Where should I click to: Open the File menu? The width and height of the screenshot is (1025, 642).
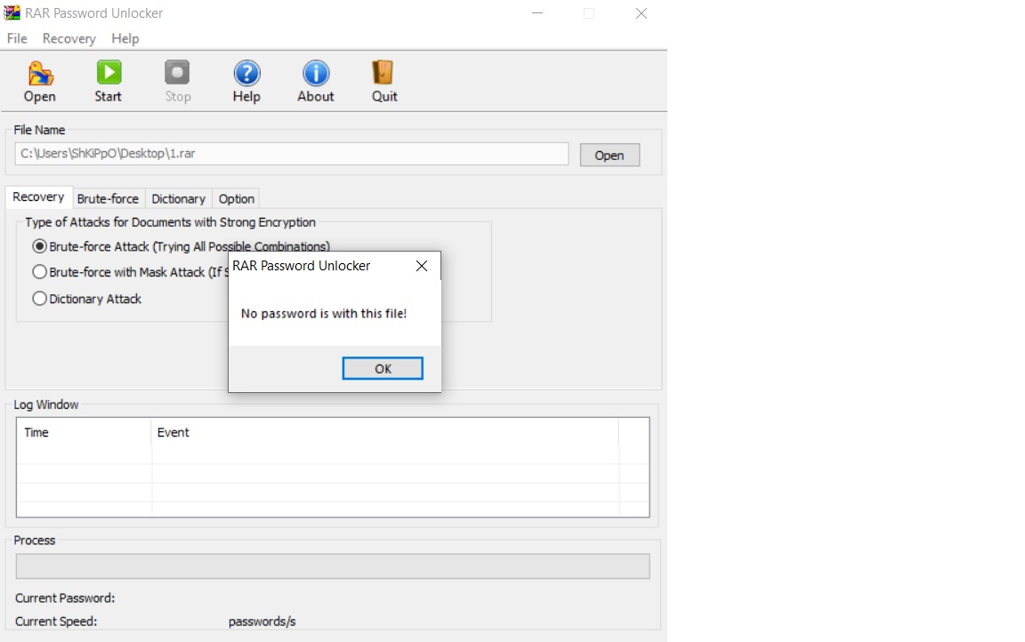point(17,38)
